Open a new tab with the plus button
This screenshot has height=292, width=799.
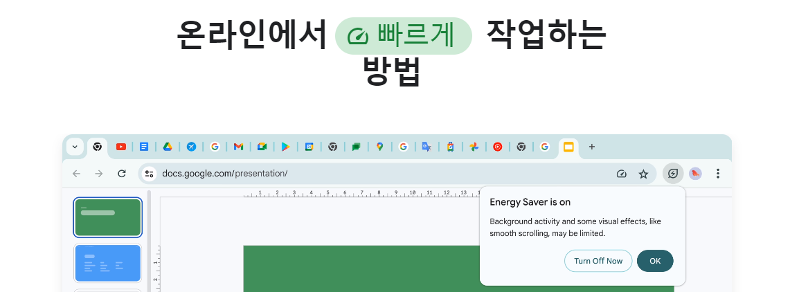(591, 147)
